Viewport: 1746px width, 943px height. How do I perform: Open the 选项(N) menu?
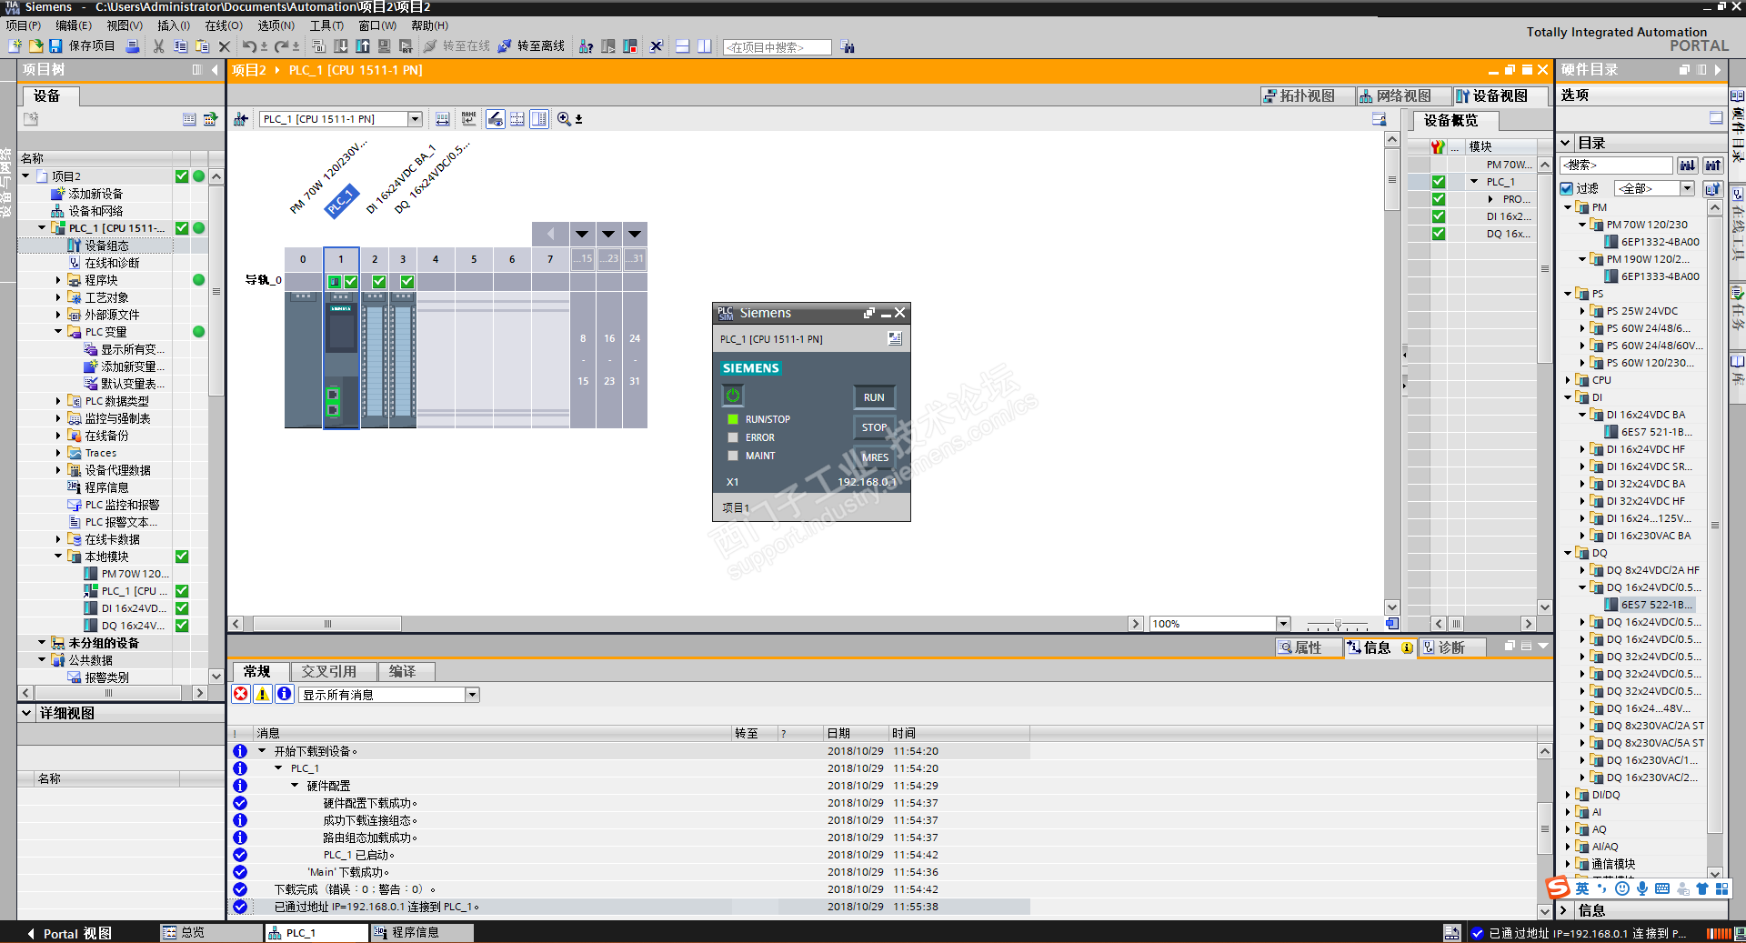pos(276,25)
